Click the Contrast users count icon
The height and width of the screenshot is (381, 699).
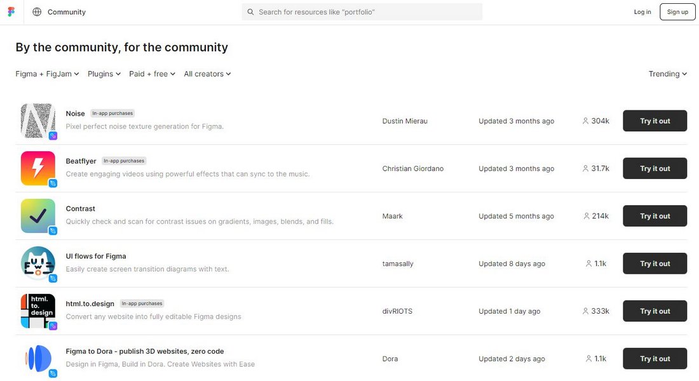(587, 216)
